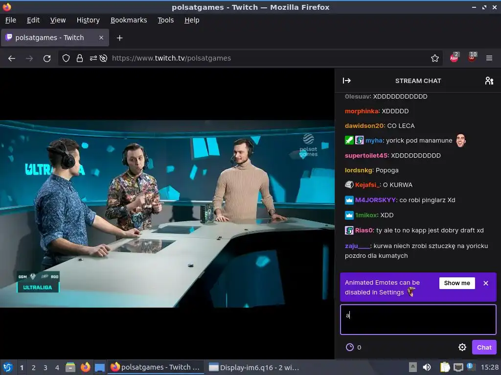Click username myha in chat
The image size is (501, 375).
(x=374, y=141)
